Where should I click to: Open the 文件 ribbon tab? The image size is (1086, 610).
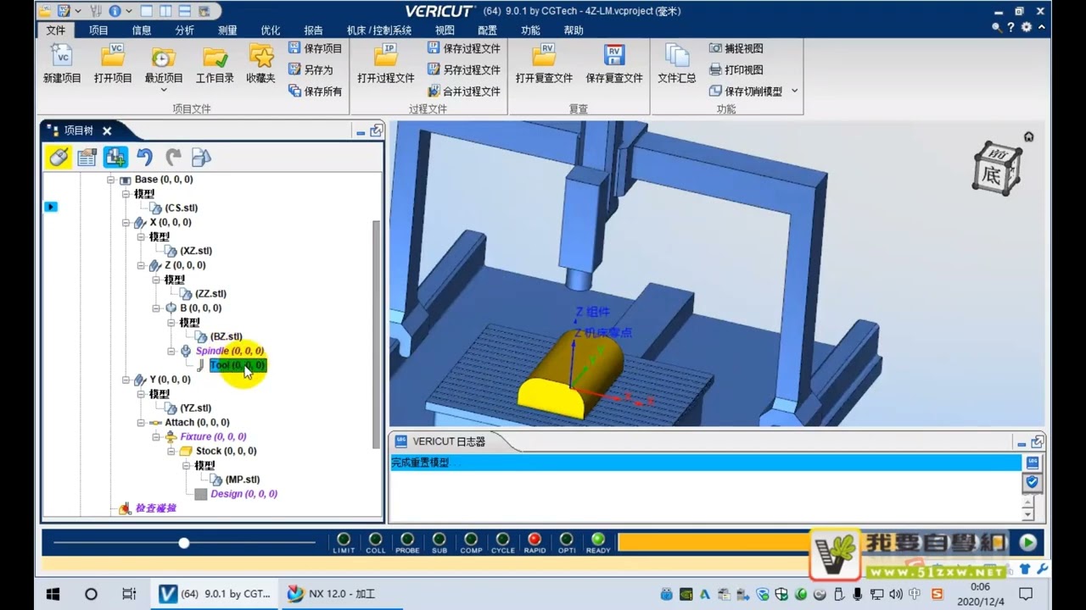pyautogui.click(x=55, y=30)
